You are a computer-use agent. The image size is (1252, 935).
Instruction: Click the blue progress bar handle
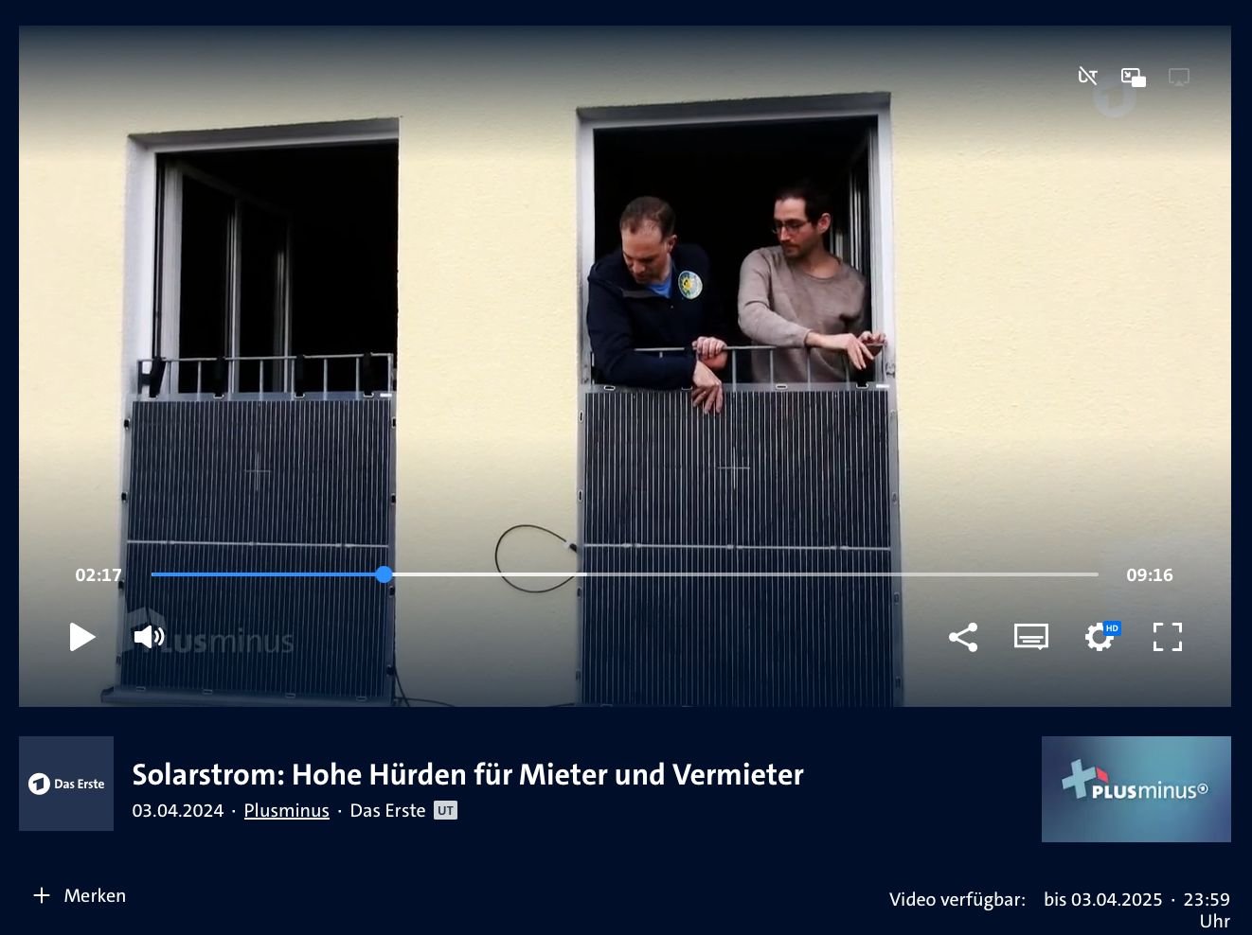(384, 574)
